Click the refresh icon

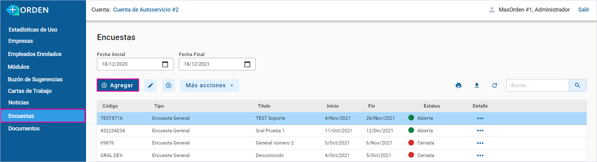(x=495, y=85)
